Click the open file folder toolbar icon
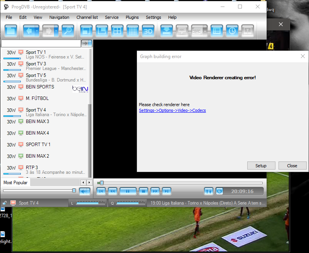The height and width of the screenshot is (253, 309). pos(11,31)
